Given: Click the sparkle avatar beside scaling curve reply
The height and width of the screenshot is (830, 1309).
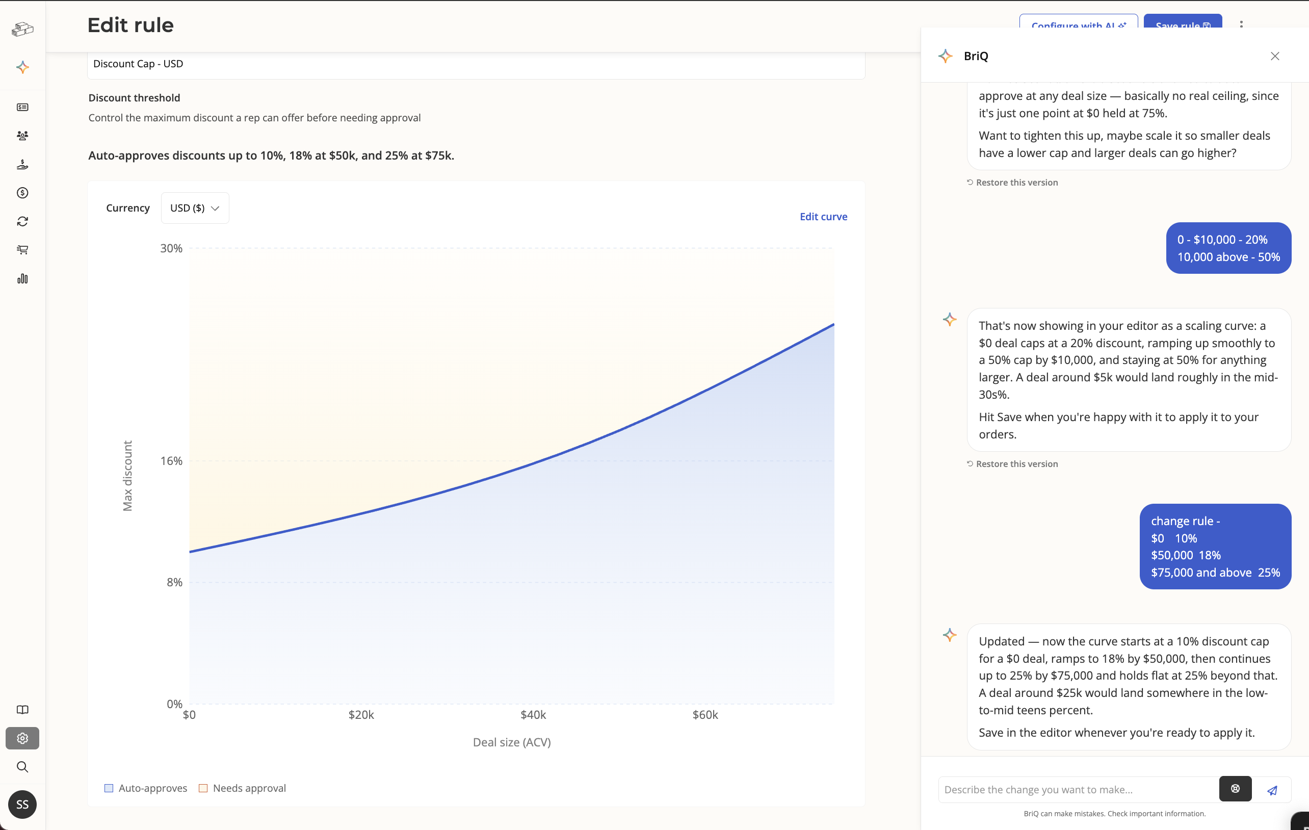Looking at the screenshot, I should point(950,320).
